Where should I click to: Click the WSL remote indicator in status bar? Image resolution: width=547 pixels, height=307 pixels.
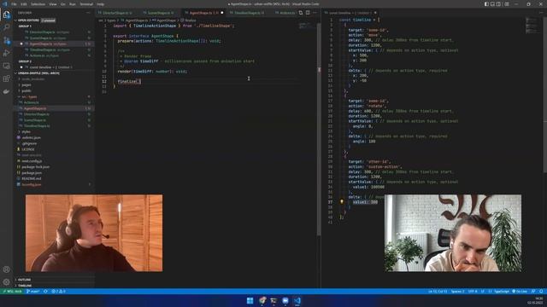coord(13,292)
